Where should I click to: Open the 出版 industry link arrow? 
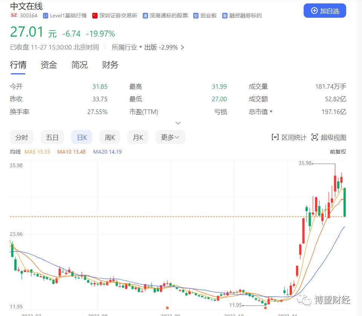pos(182,48)
